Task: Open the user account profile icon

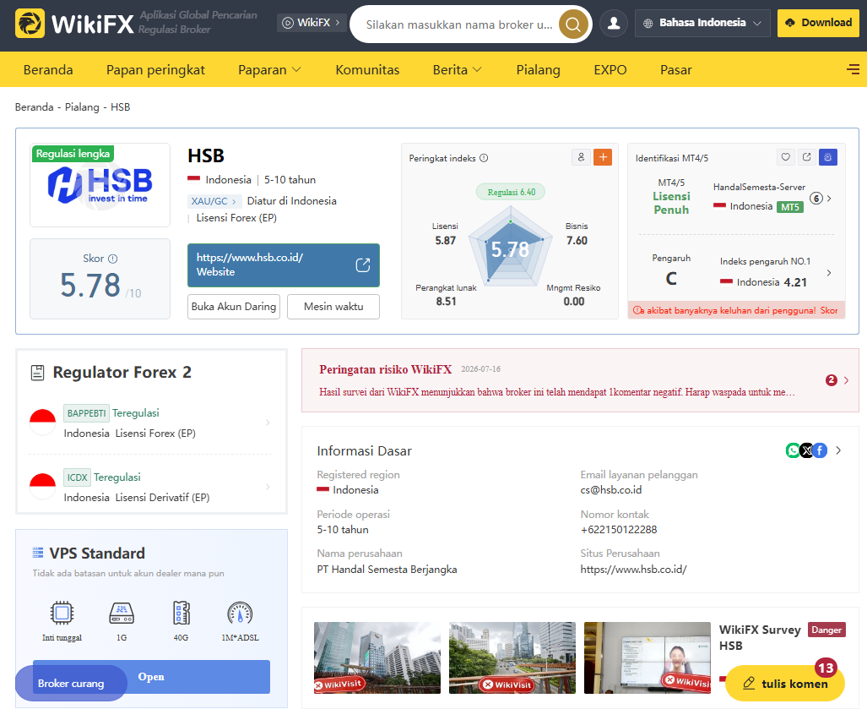Action: (x=614, y=24)
